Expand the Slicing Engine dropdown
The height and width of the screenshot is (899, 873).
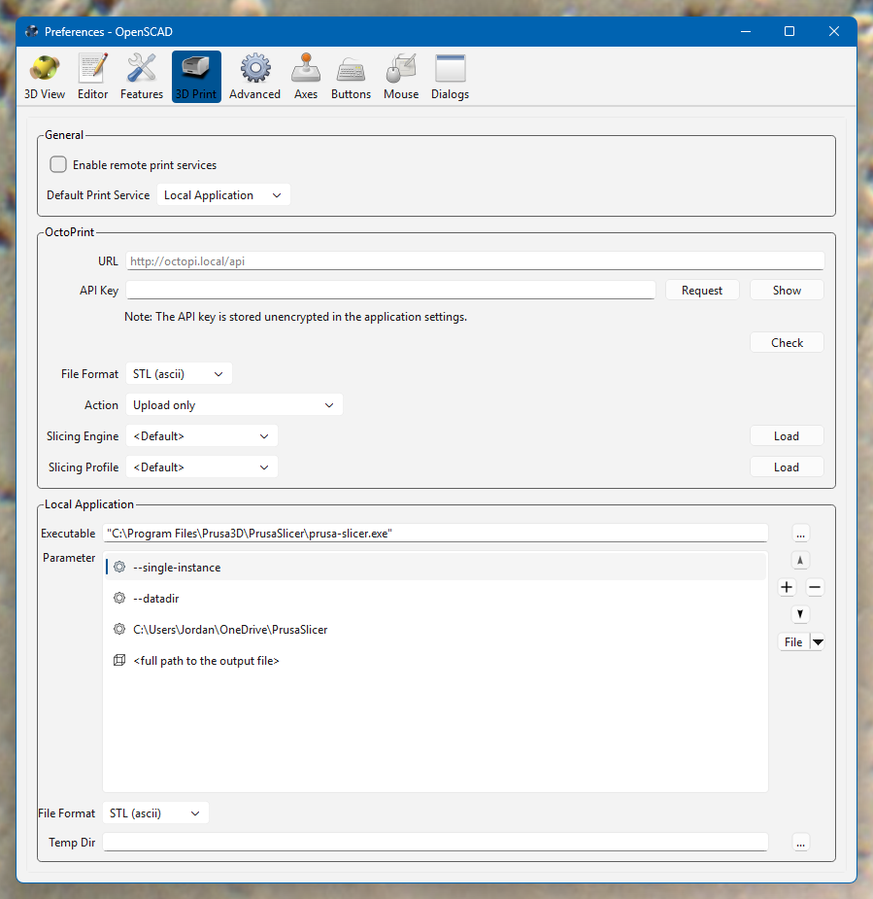tap(202, 436)
